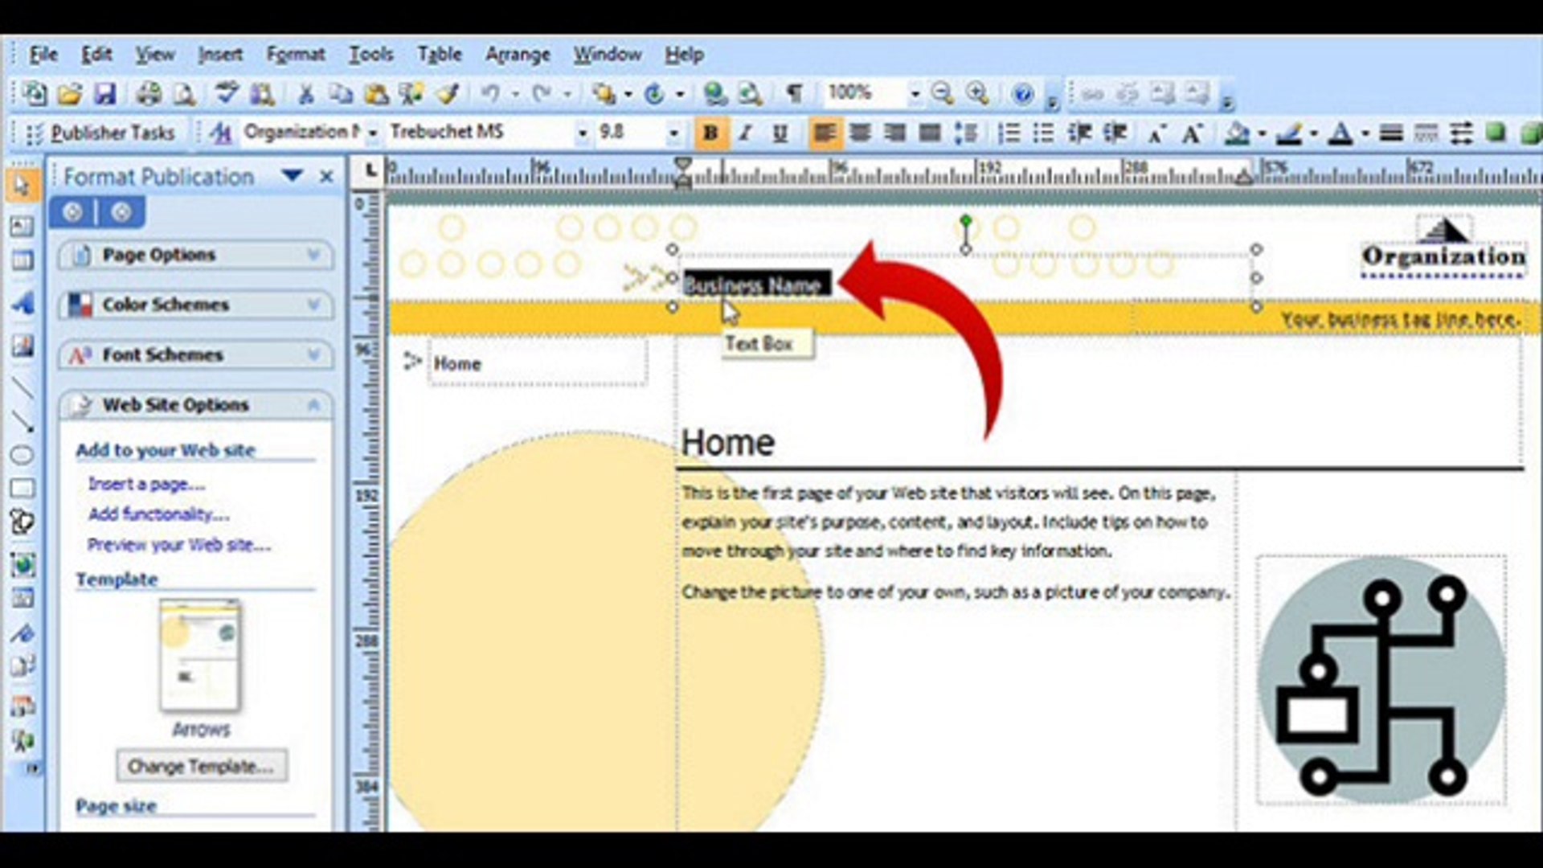Click the Save icon in toolbar
This screenshot has height=868, width=1543.
[x=105, y=94]
